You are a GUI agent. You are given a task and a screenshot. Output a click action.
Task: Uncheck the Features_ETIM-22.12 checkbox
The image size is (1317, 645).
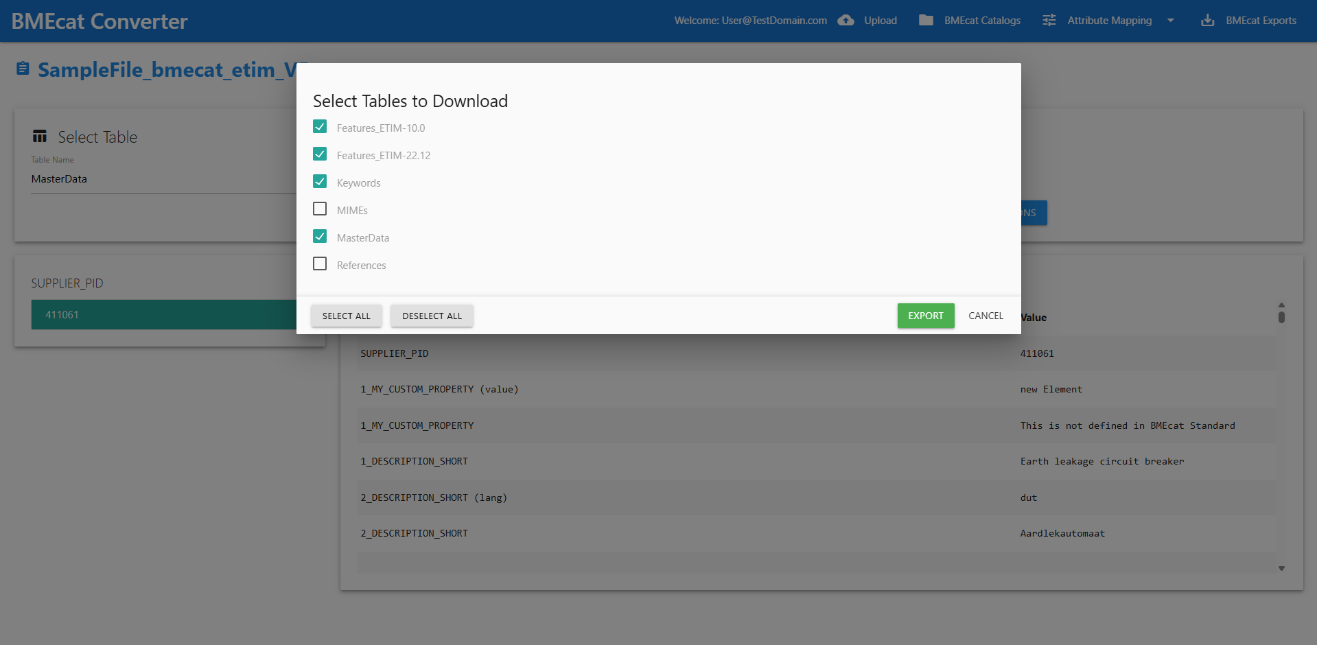tap(320, 154)
